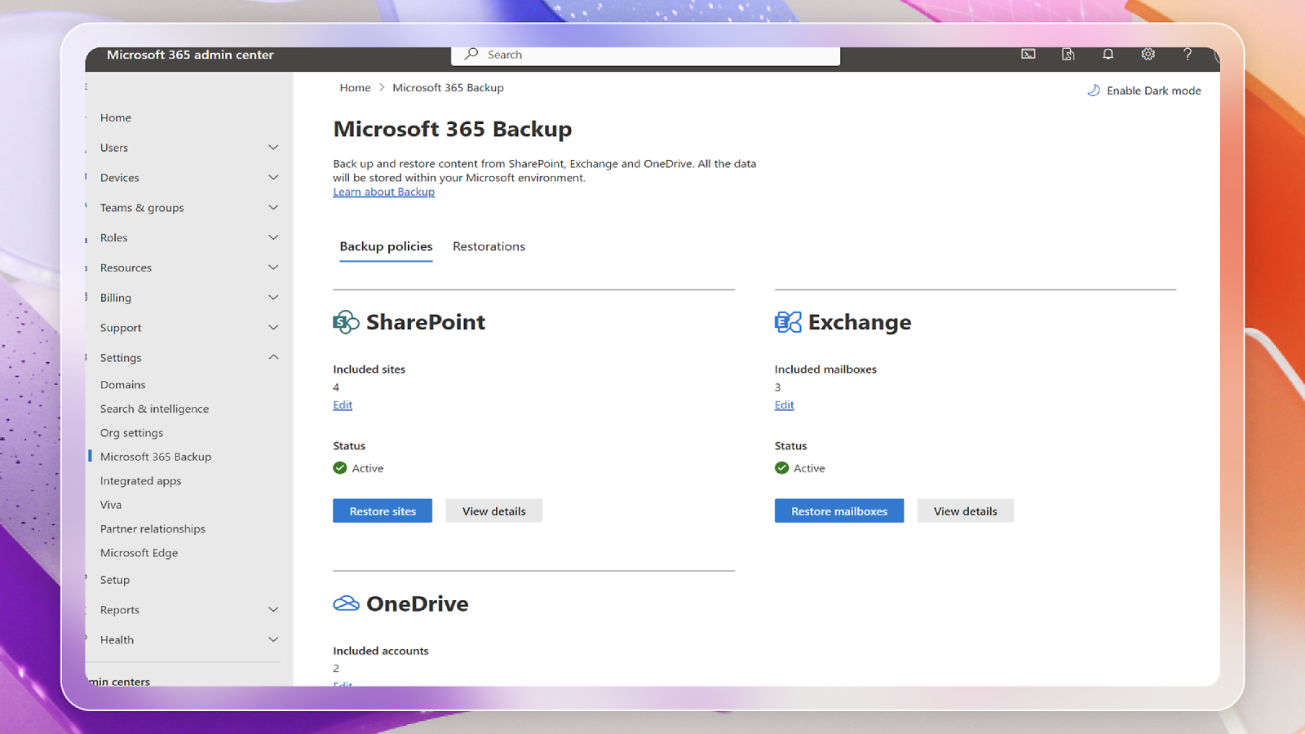Click the Microsoft 365 Backup page heading
Viewport: 1305px width, 734px height.
(453, 129)
